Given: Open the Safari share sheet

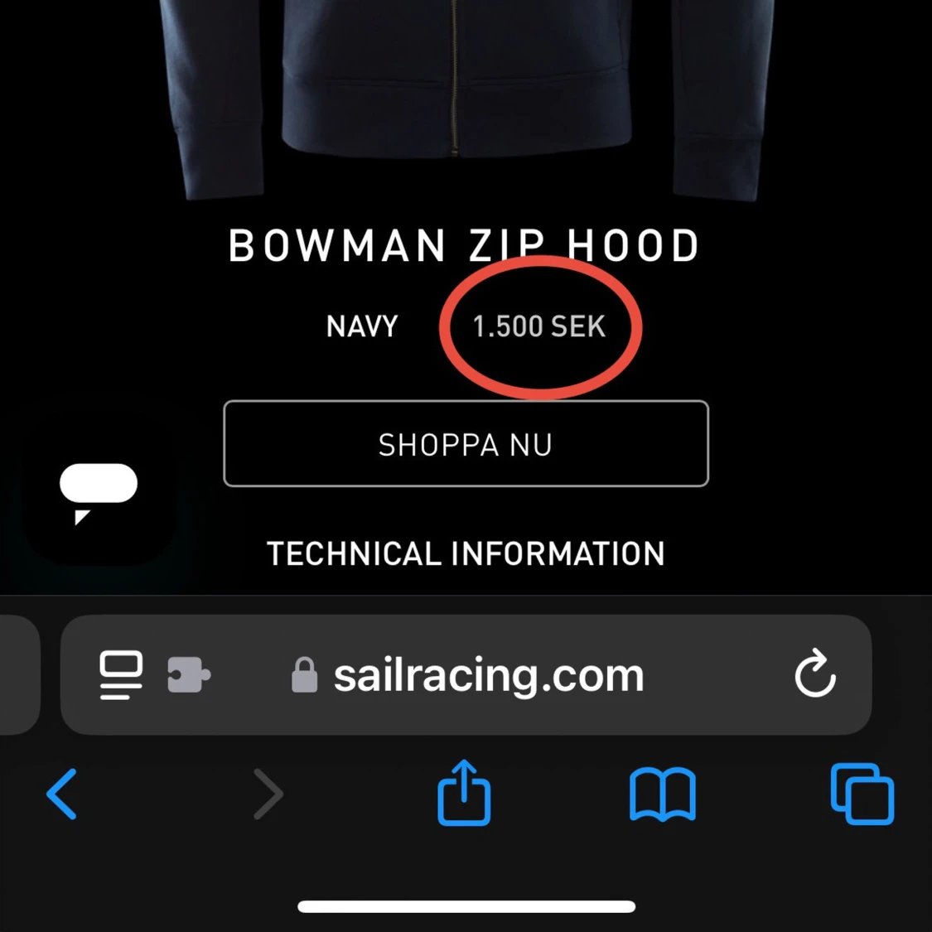Looking at the screenshot, I should (464, 792).
